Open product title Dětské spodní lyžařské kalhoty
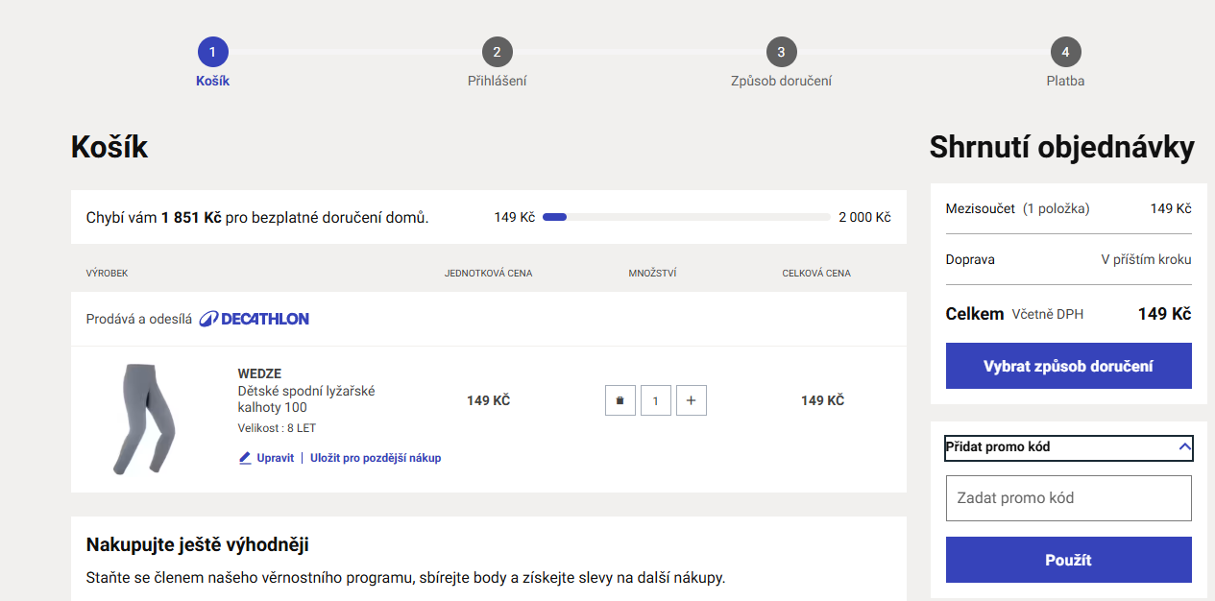This screenshot has width=1215, height=601. click(x=305, y=399)
